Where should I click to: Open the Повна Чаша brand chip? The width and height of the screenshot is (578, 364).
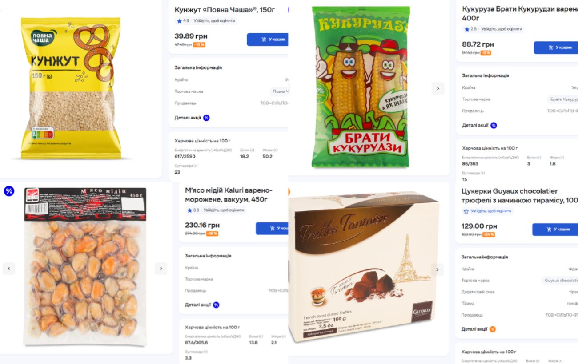pos(280,91)
